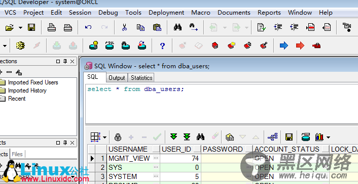Open the Macro menu
358x184 pixels.
tap(201, 13)
